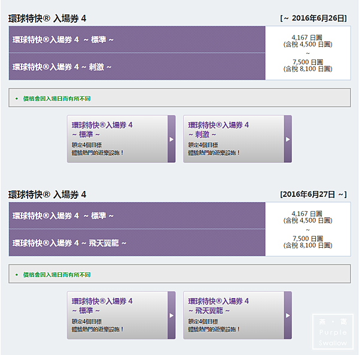This screenshot has height=355, width=359.
Task: Click the second 價格會因入場日而有所不同 notice
Action: [180, 274]
